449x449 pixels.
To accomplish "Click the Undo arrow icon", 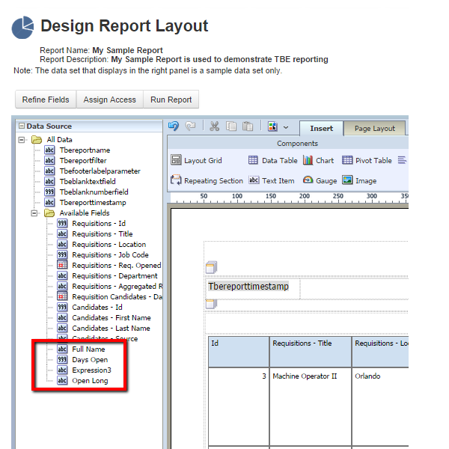I will [174, 126].
